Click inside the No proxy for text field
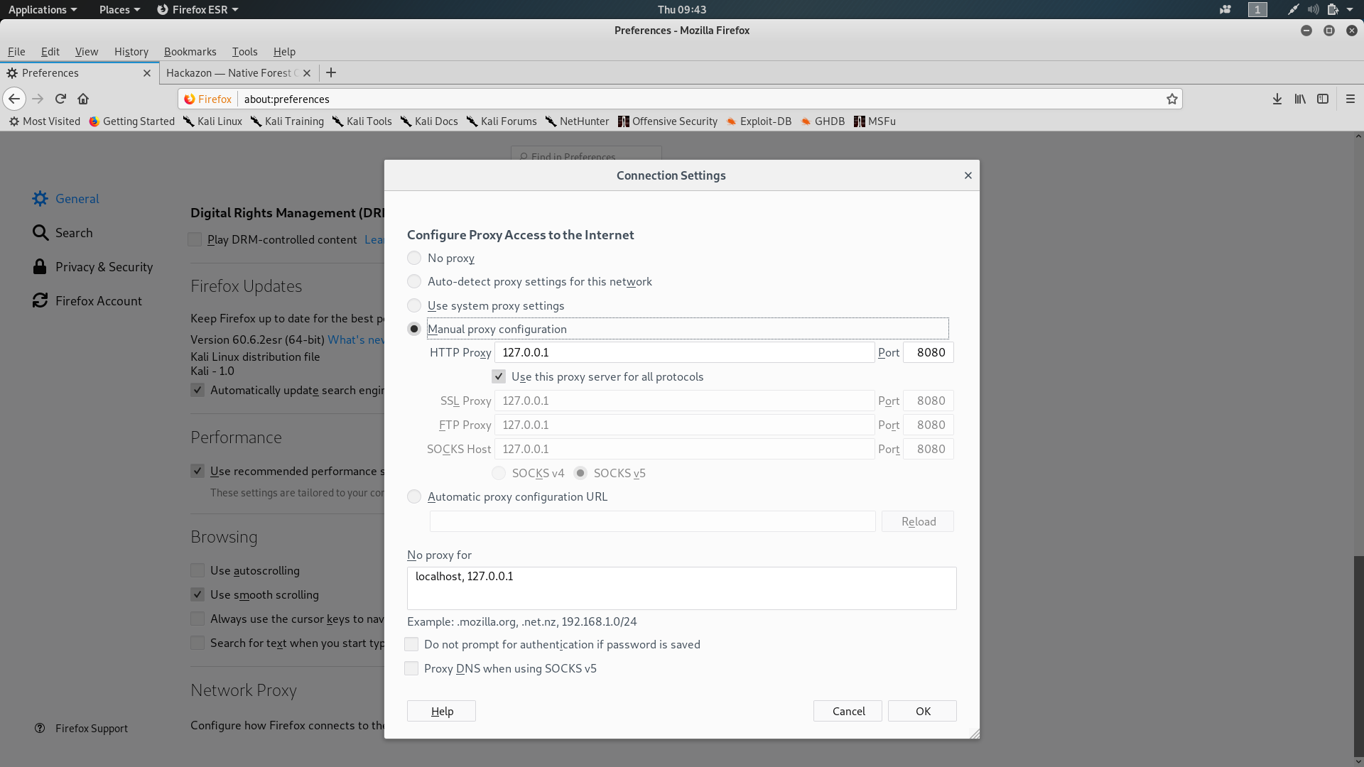This screenshot has height=767, width=1364. tap(681, 587)
